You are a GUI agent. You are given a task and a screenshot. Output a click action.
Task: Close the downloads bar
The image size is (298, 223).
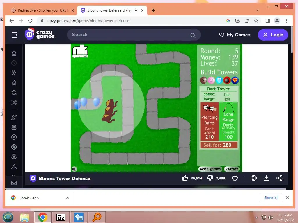[287, 198]
